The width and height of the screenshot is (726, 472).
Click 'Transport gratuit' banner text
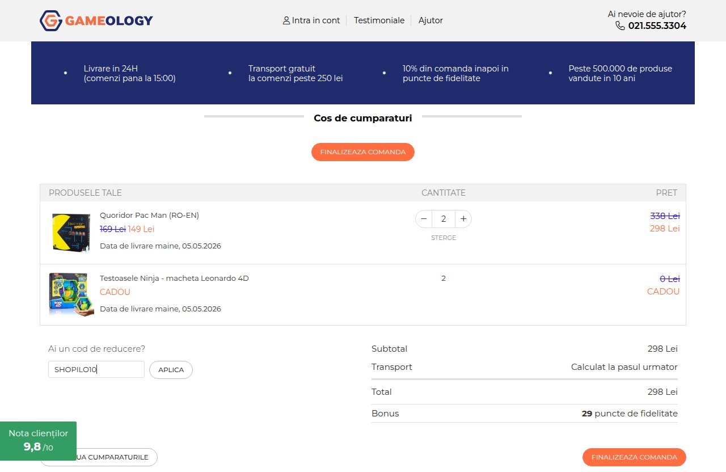pos(296,73)
